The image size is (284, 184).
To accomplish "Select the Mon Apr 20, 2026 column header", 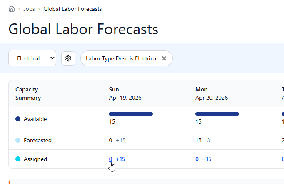I will pyautogui.click(x=212, y=93).
